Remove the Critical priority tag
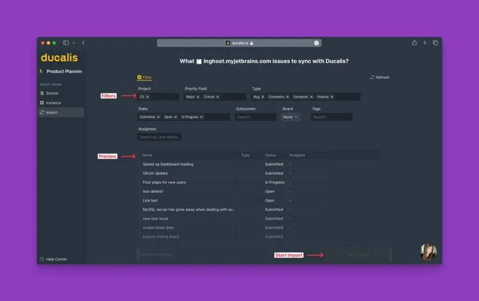This screenshot has height=301, width=479. coord(218,97)
